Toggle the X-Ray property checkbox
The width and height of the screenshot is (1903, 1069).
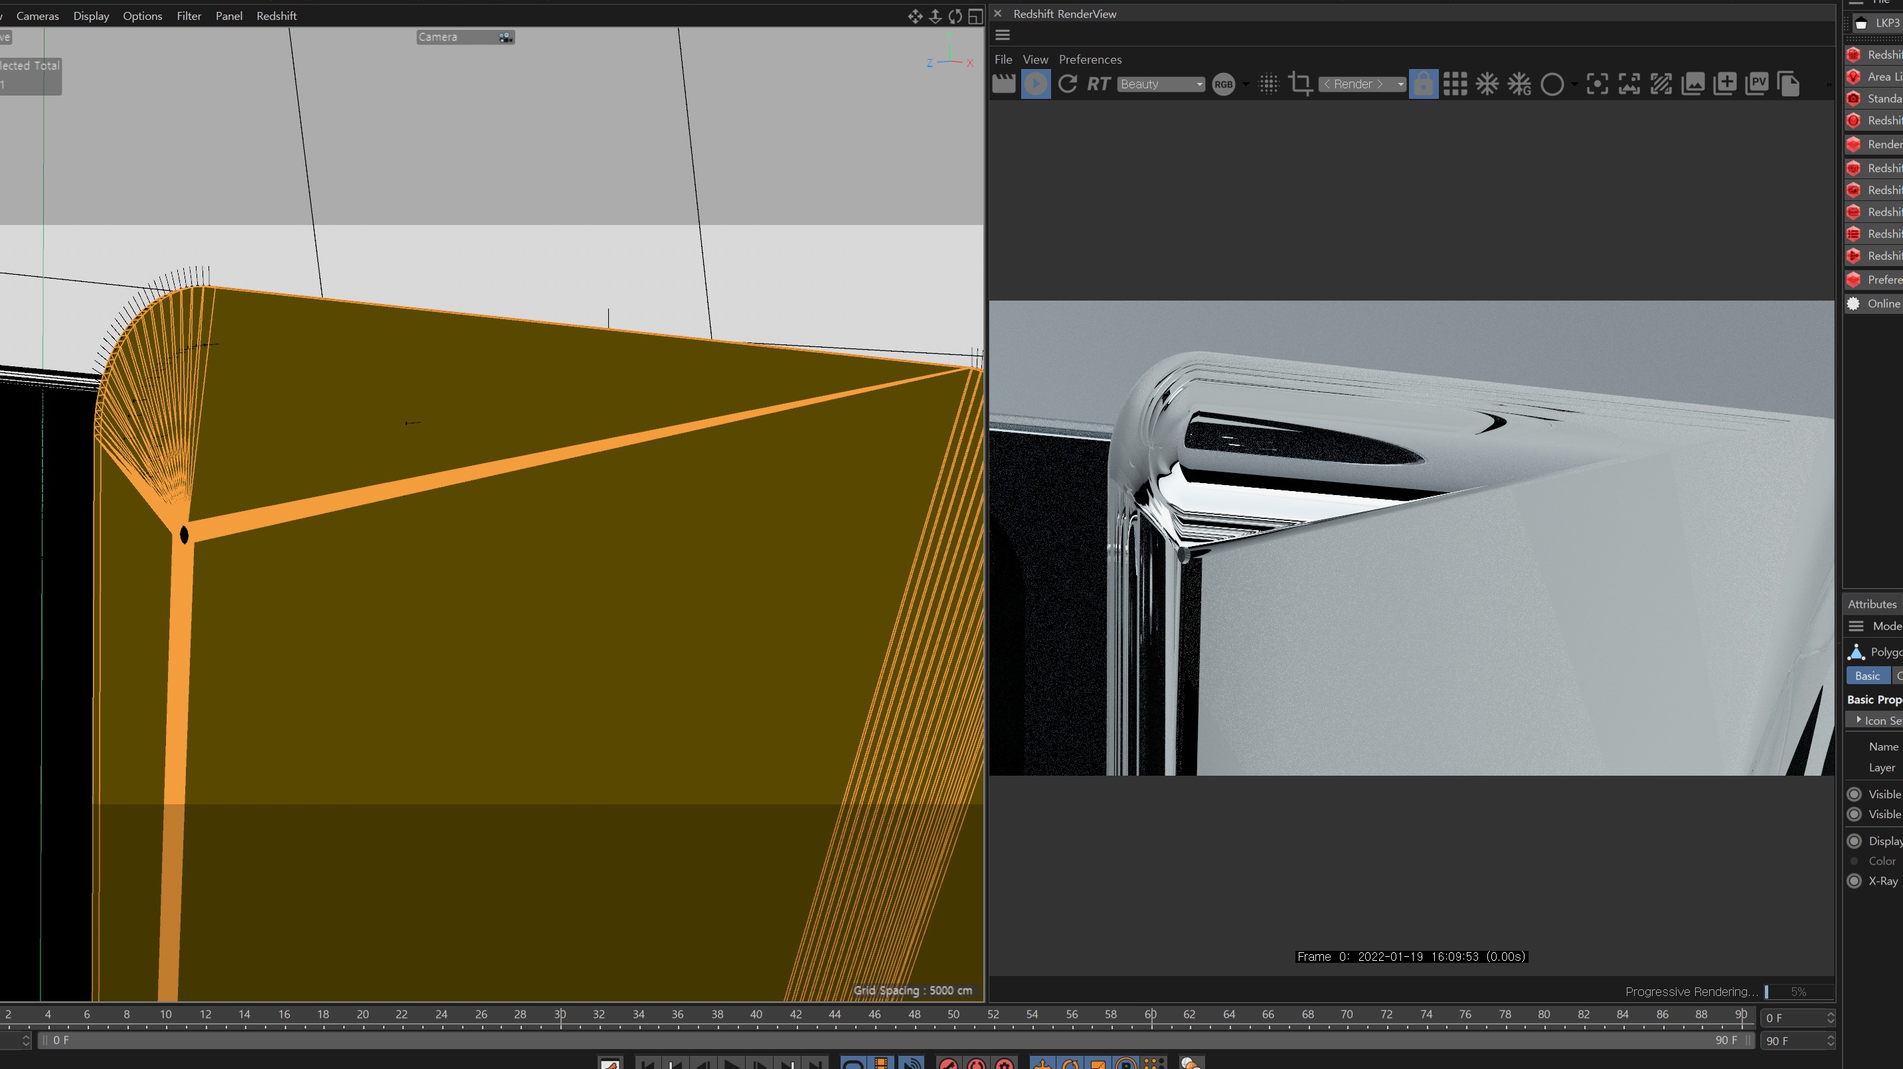[x=1855, y=881]
